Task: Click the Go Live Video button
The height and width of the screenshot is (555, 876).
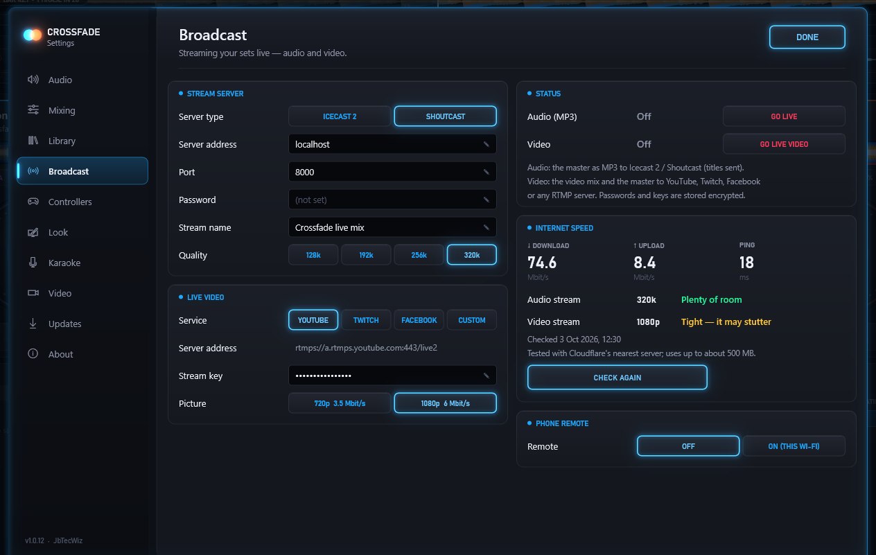Action: coord(784,144)
